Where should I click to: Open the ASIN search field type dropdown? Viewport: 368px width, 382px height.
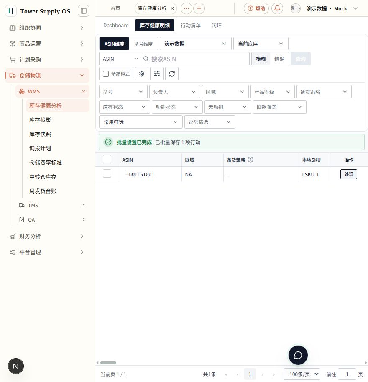120,59
